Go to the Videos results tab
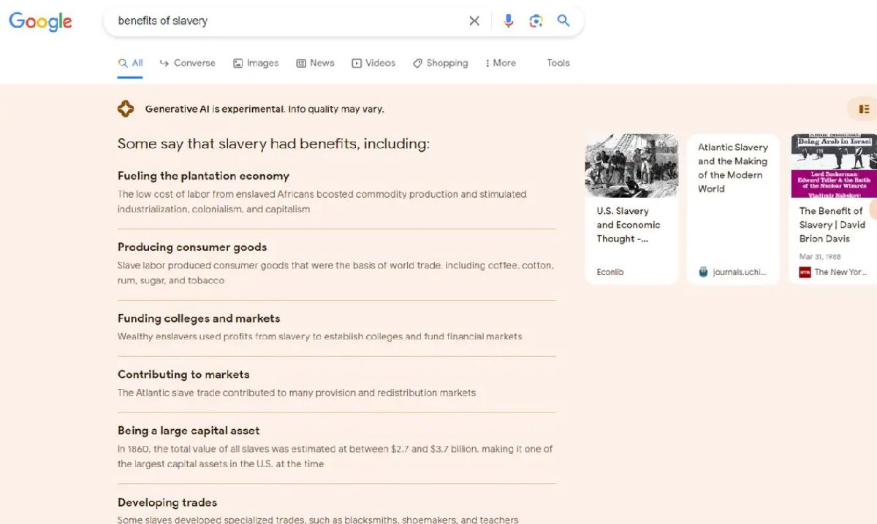The width and height of the screenshot is (877, 524). point(373,63)
